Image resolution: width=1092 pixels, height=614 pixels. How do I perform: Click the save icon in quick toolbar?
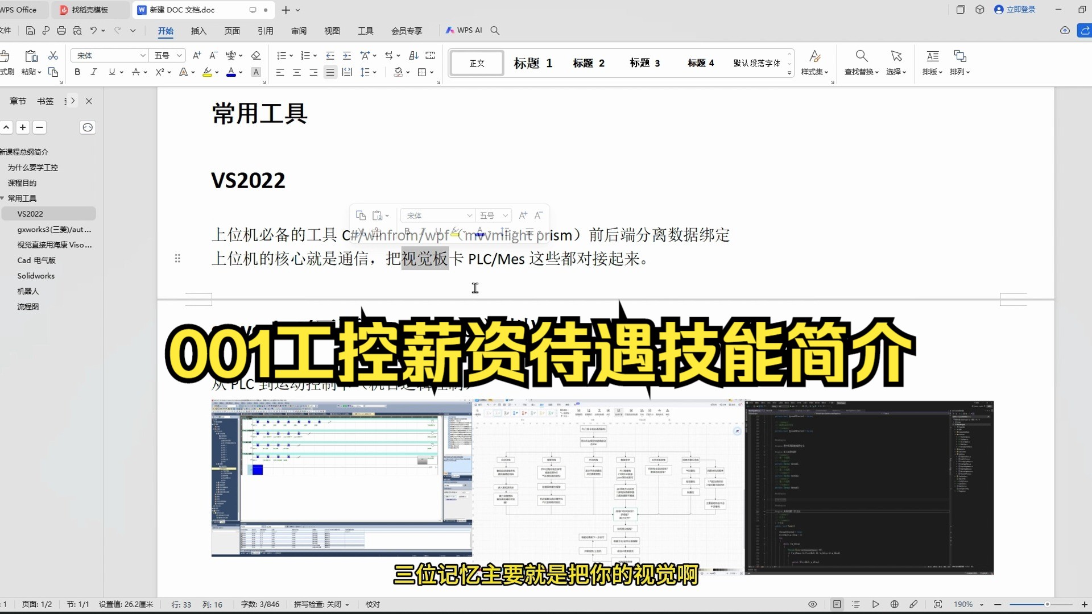pyautogui.click(x=31, y=31)
